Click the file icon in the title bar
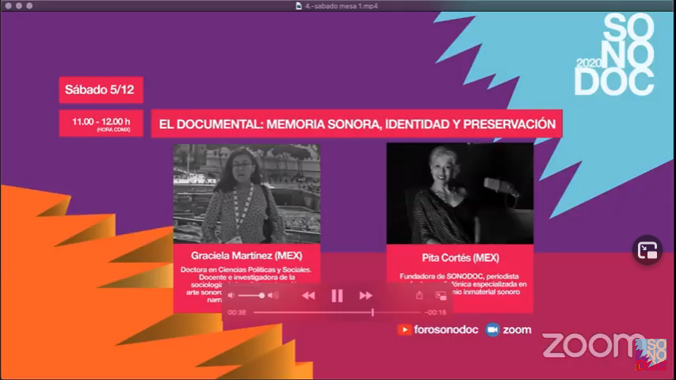The width and height of the screenshot is (676, 380). (298, 6)
